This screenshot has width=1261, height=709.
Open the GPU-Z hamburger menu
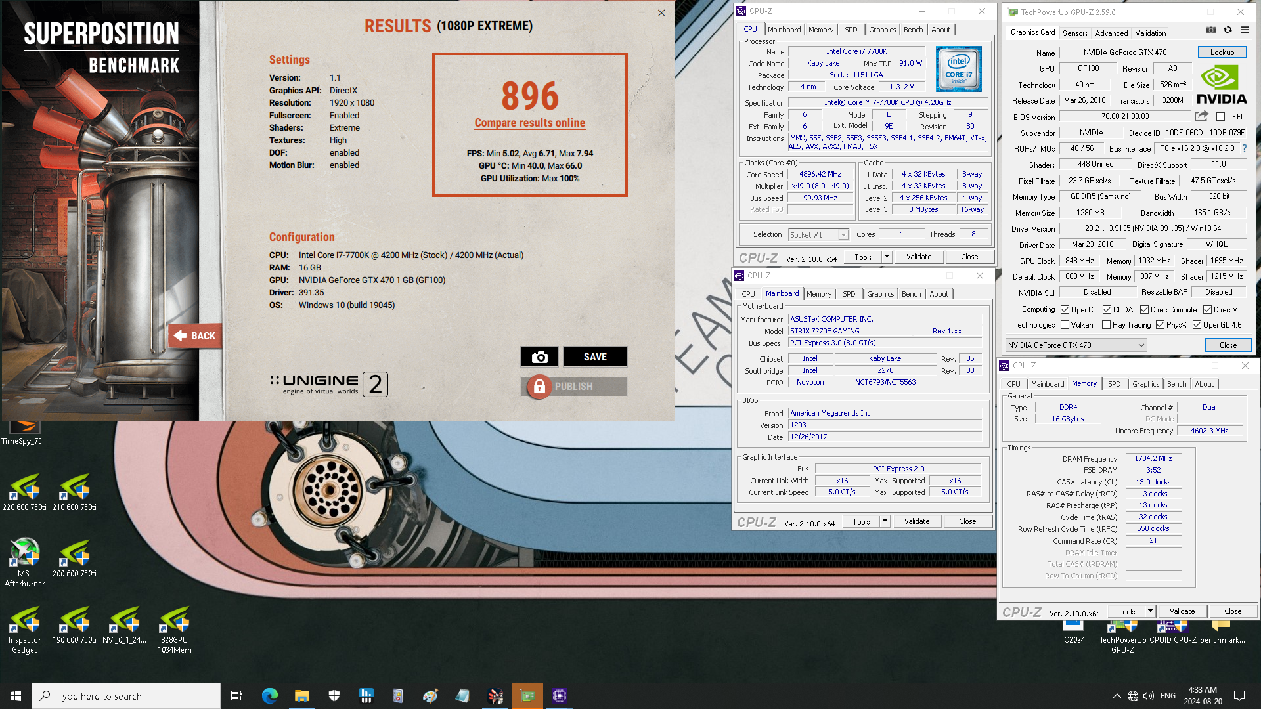(1245, 30)
